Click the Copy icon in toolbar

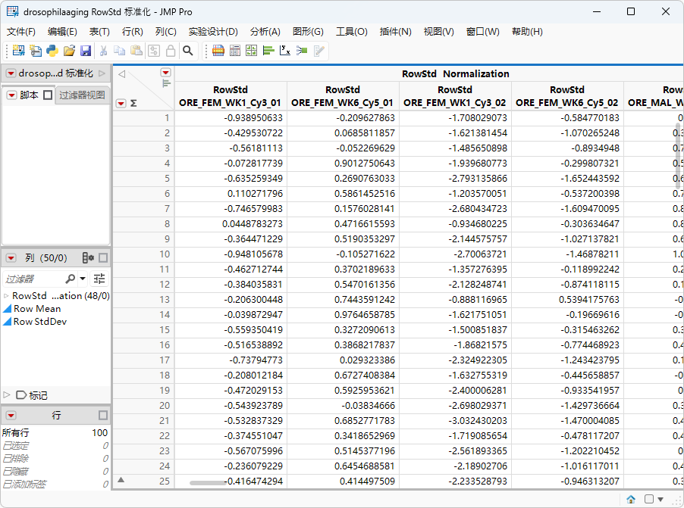(x=120, y=51)
